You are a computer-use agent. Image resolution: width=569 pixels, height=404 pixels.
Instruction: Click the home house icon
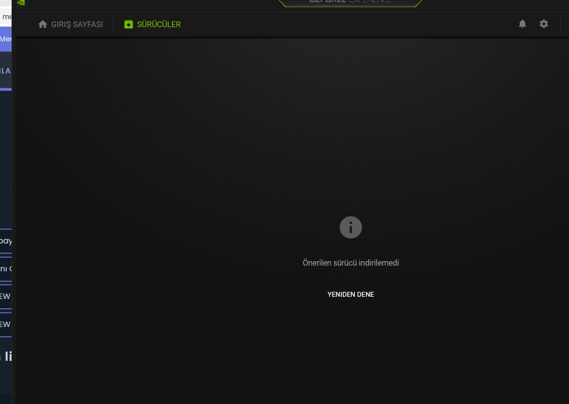(x=43, y=24)
